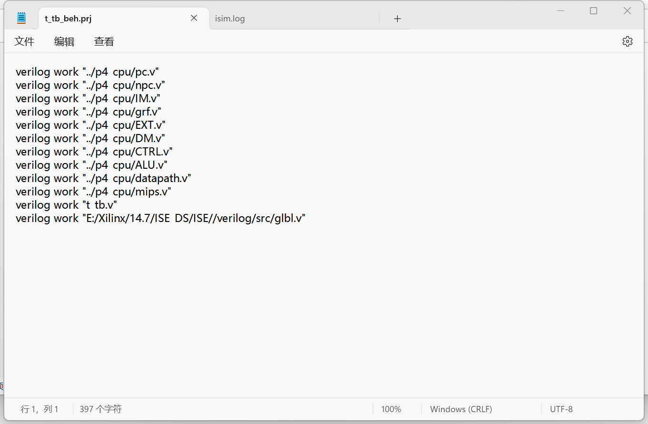Click the line containing grf.v
The image size is (648, 424).
[x=88, y=112]
